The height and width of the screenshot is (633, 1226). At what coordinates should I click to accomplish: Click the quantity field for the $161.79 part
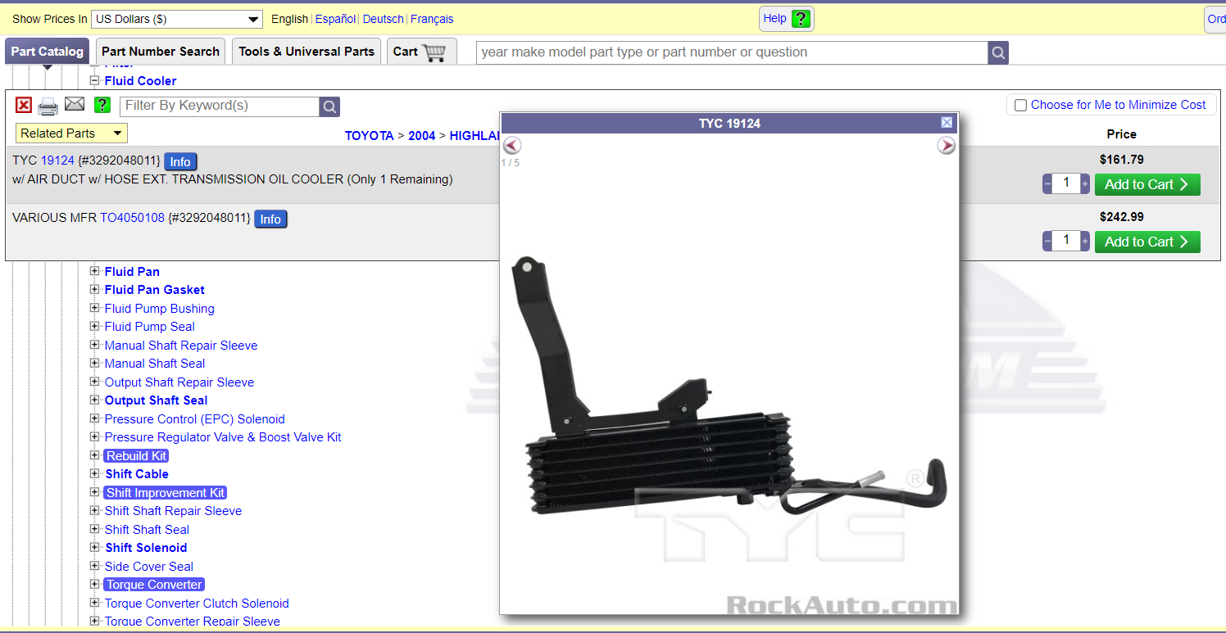(1066, 183)
